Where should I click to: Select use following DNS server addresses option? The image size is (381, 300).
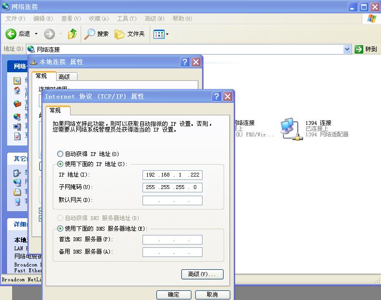[x=60, y=229]
